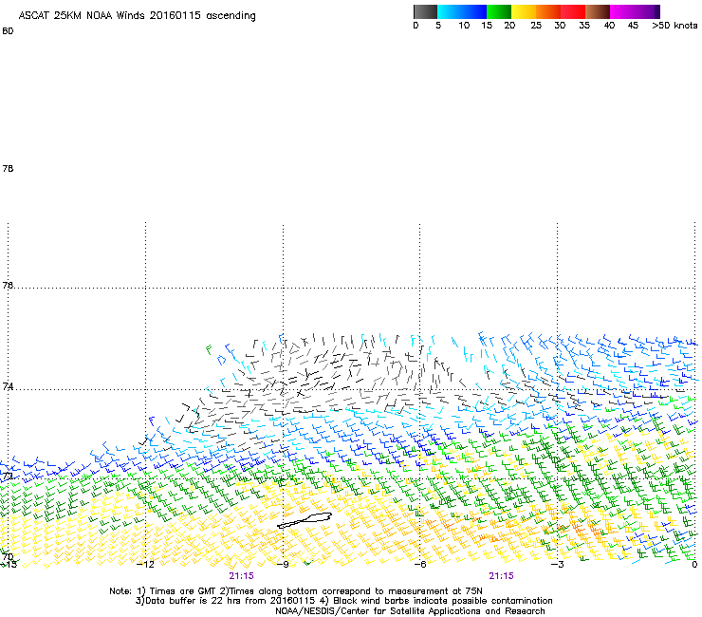This screenshot has height=617, width=702.
Task: Click the 'NOAA/NESDIS/Center for Satellite Applications and Research' credit
Action: (410, 611)
